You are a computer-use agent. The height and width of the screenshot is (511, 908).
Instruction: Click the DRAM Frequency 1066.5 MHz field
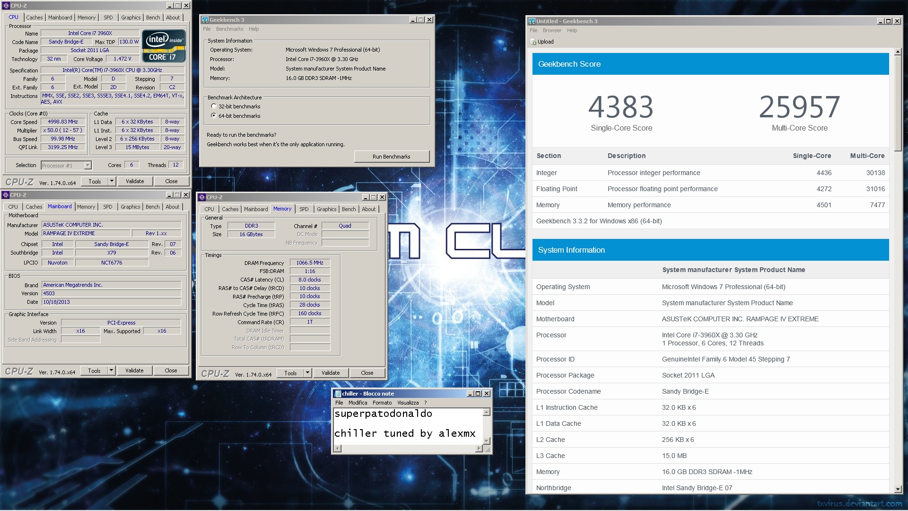(310, 263)
